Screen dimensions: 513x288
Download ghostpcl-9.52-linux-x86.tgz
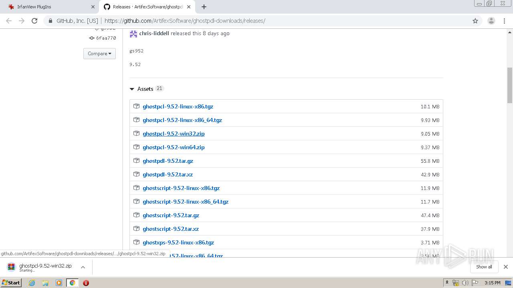[x=178, y=106]
